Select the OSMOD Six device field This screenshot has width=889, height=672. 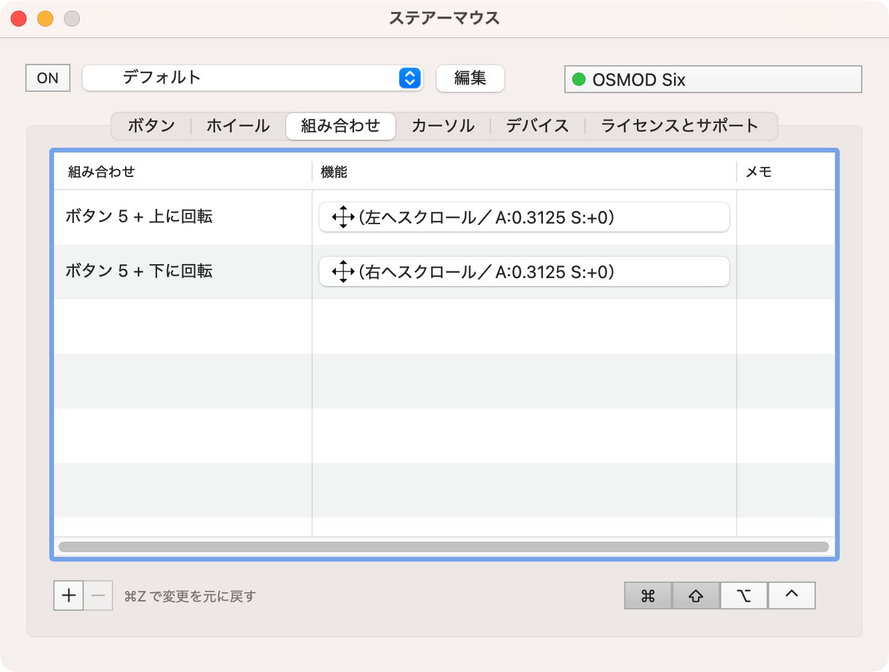713,79
